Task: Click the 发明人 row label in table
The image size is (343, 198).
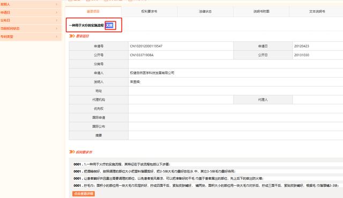Action: [99, 82]
